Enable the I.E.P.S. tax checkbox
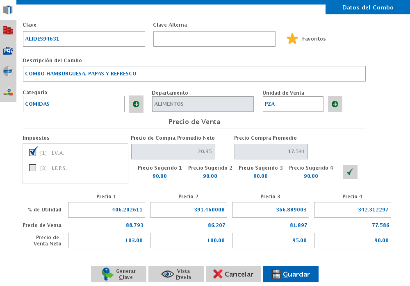This screenshot has height=286, width=410. (x=33, y=168)
